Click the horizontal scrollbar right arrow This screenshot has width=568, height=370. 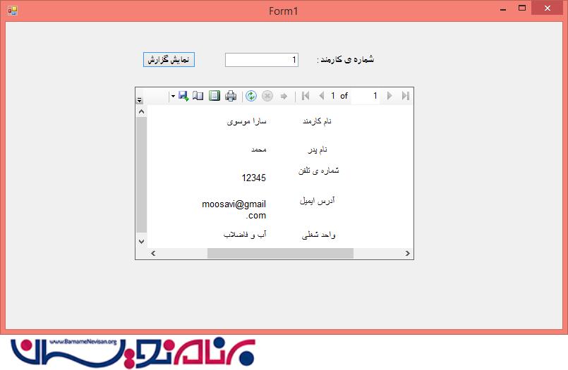408,253
